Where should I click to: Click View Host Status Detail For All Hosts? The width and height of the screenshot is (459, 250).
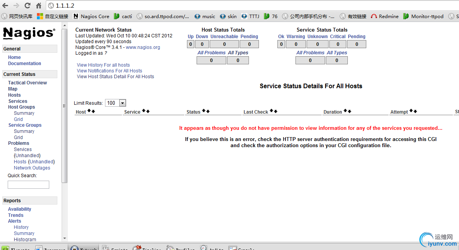[x=115, y=77]
